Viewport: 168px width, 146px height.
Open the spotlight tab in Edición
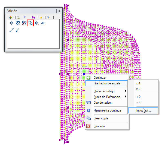(49, 18)
